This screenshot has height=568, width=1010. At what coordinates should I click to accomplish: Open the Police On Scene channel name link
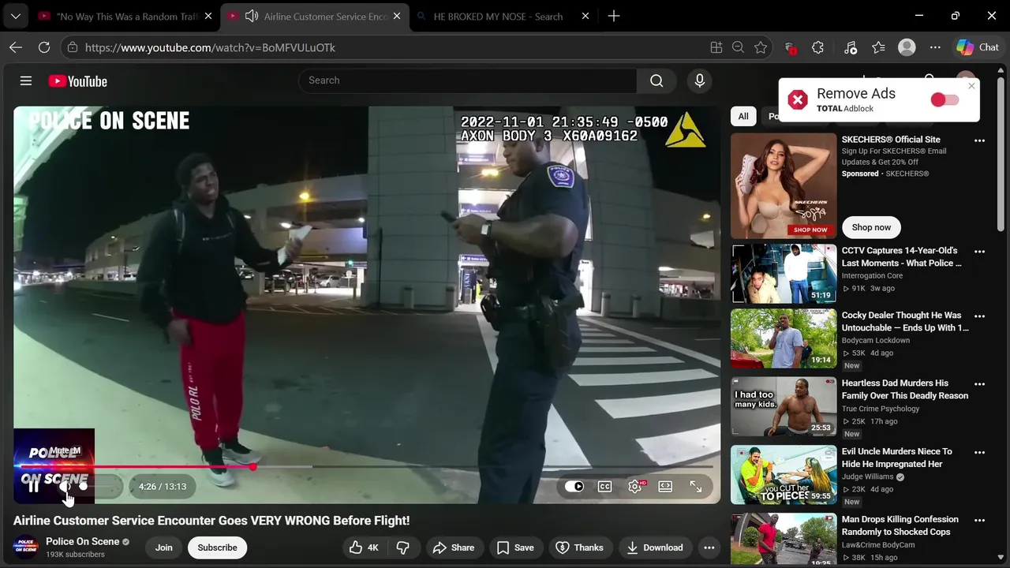coord(83,541)
